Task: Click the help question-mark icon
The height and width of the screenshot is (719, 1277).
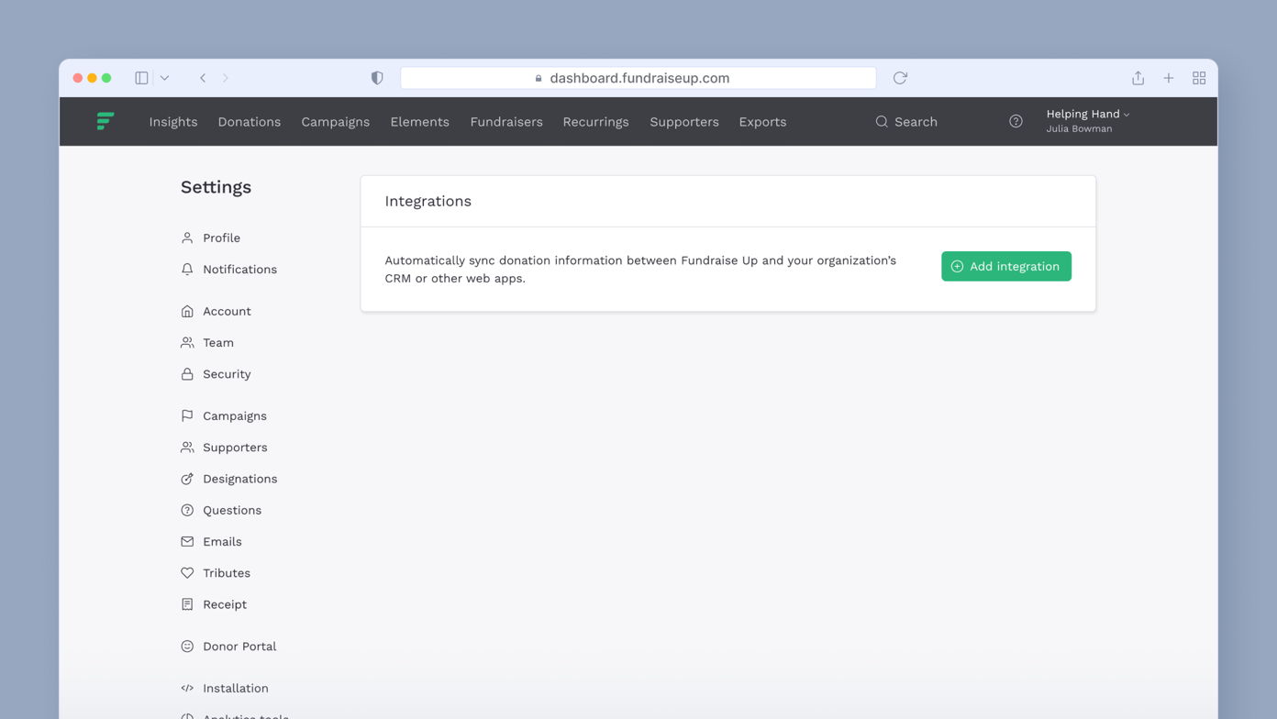Action: pos(1016,121)
